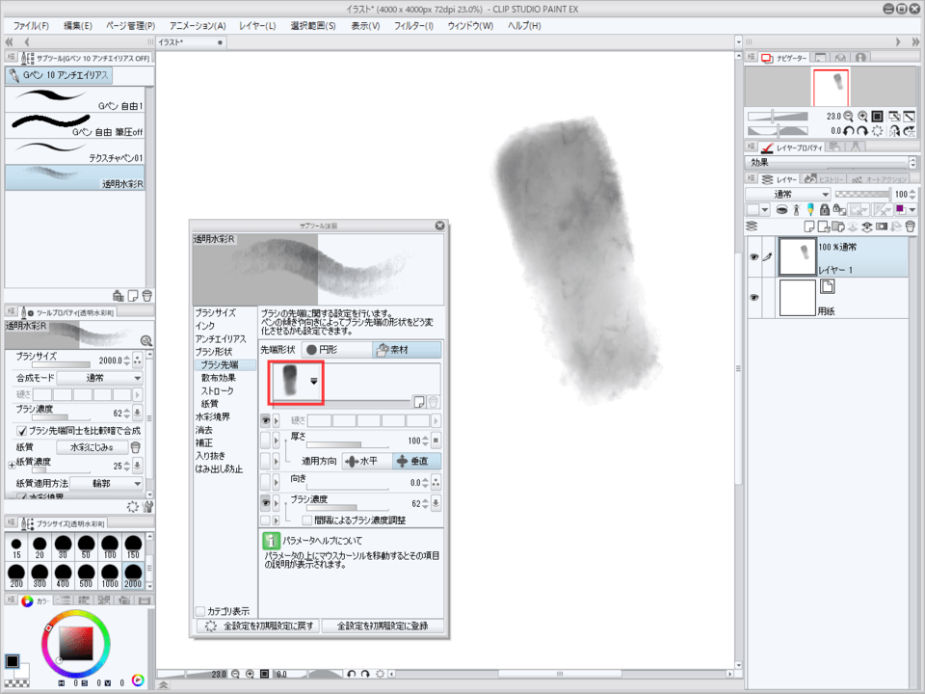
Task: Toggle the lock layer padlock icon
Action: click(825, 209)
